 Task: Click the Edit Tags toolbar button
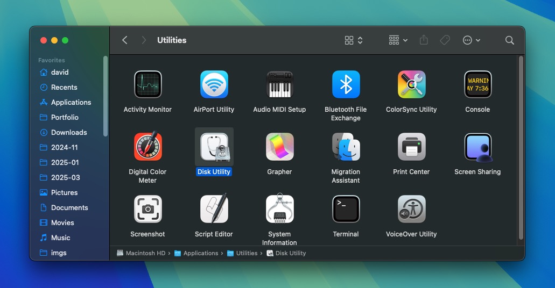pyautogui.click(x=445, y=40)
